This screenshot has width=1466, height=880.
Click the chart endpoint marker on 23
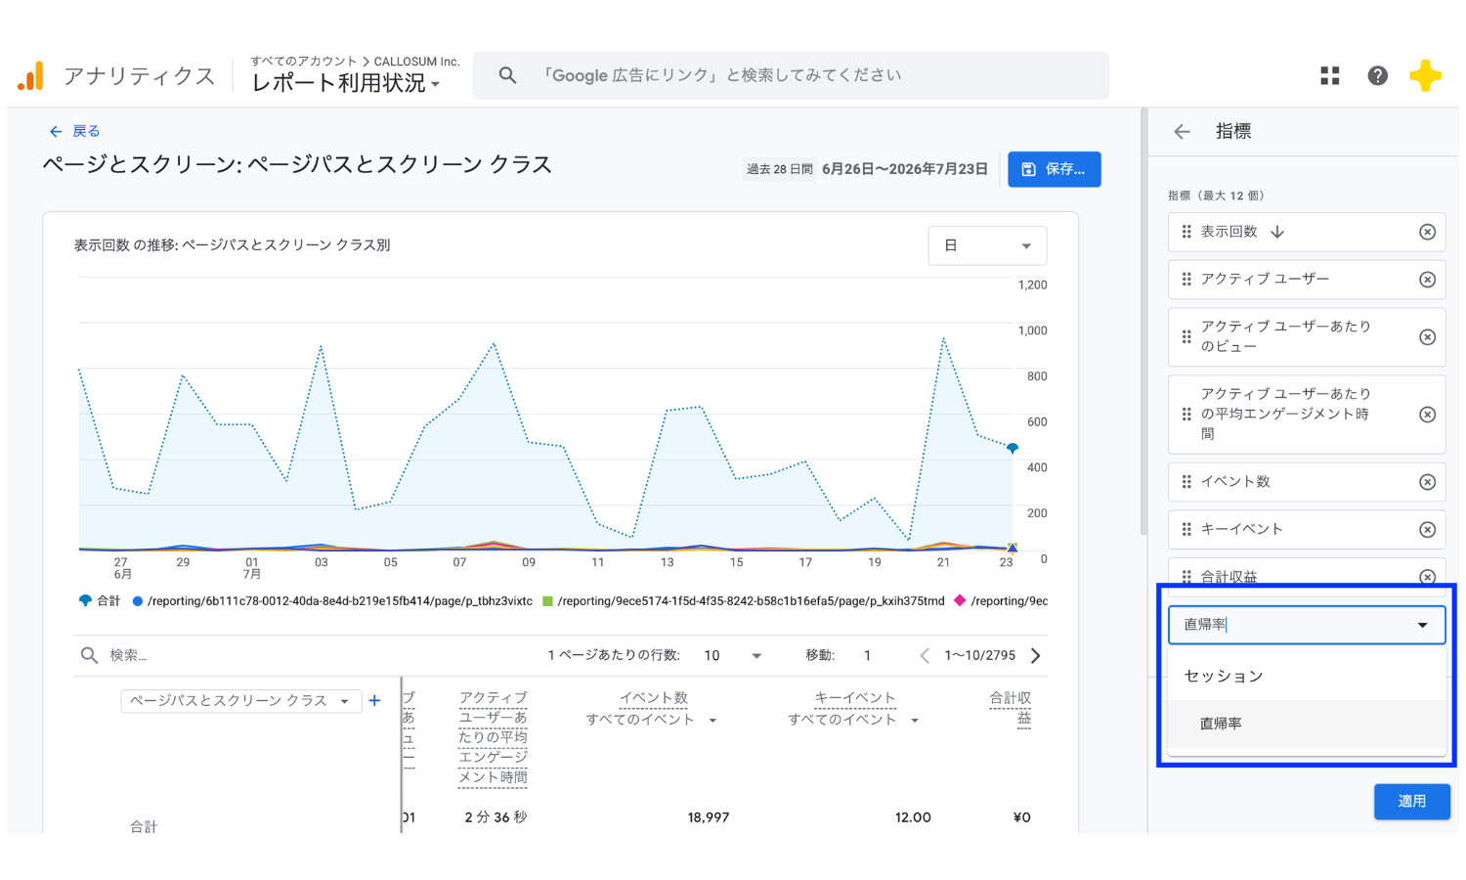(x=1013, y=448)
